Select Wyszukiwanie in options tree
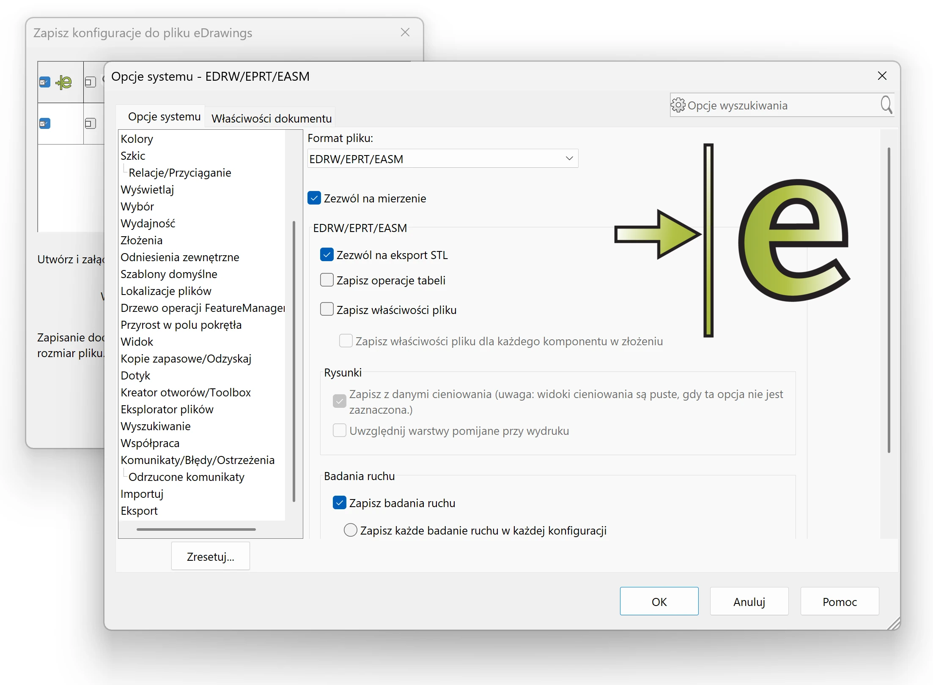933x685 pixels. tap(156, 426)
